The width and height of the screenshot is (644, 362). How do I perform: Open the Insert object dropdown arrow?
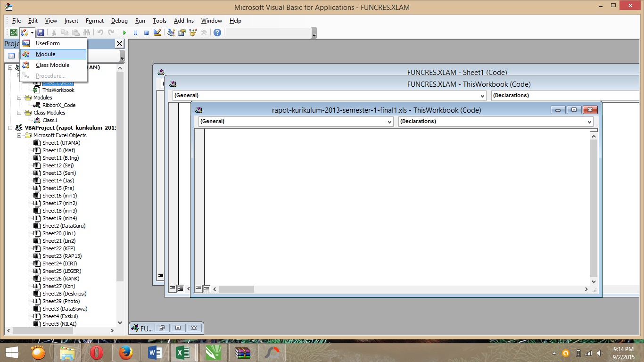[x=32, y=33]
